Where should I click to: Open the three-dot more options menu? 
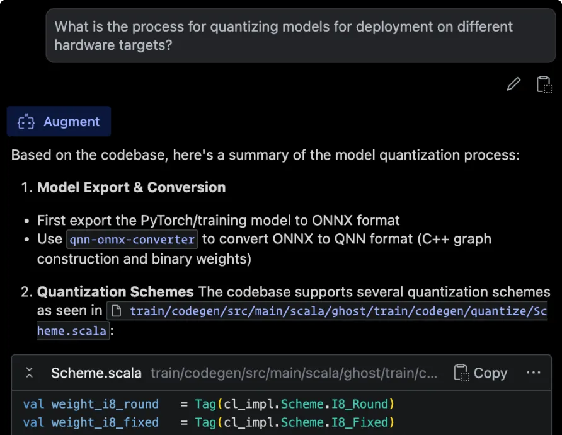533,373
